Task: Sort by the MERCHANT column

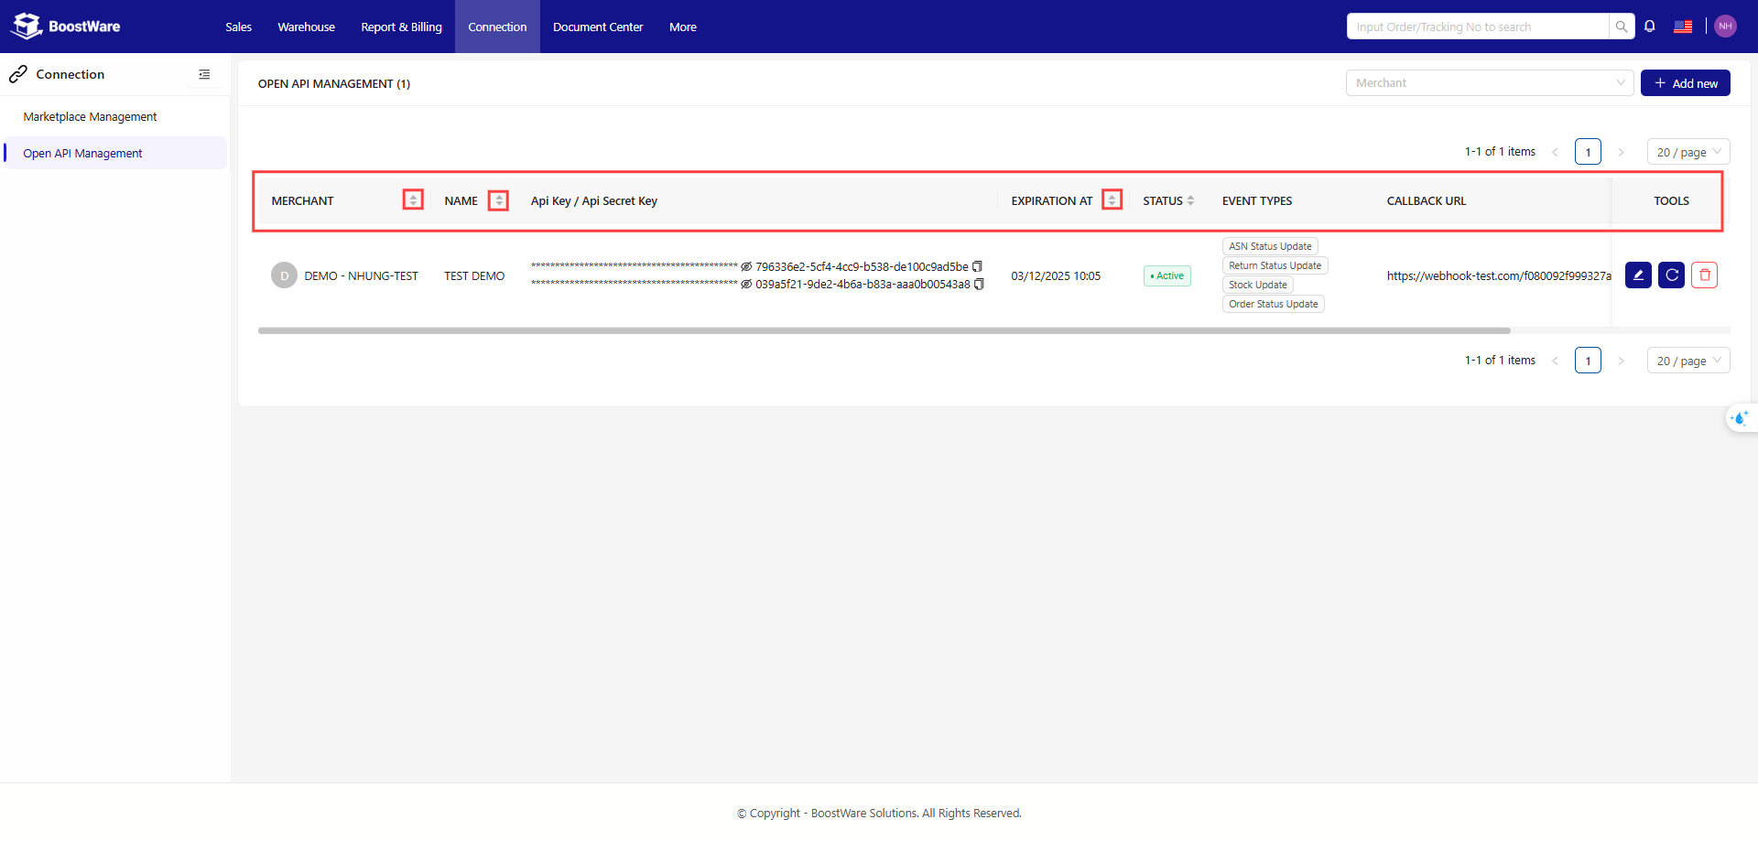Action: click(413, 200)
